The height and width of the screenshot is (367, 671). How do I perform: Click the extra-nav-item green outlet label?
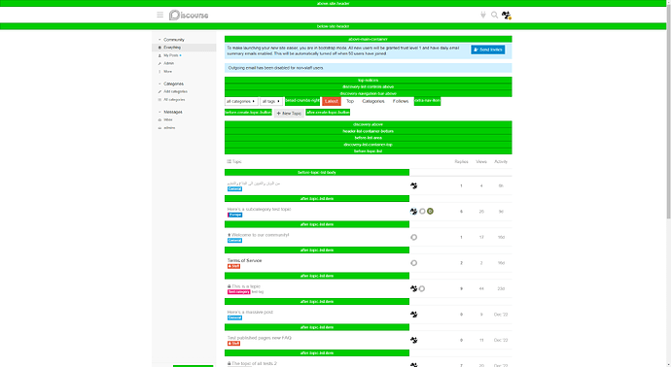click(x=427, y=101)
